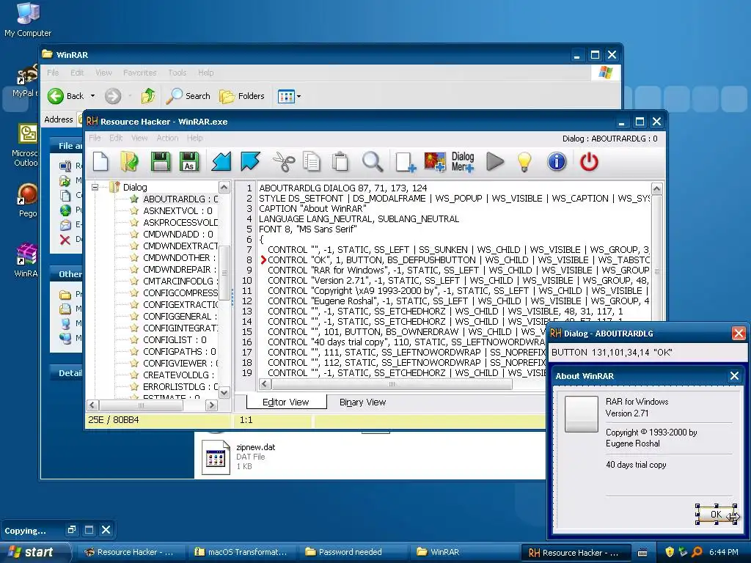Open Resource Hacker File menu
751x563 pixels.
pos(95,138)
